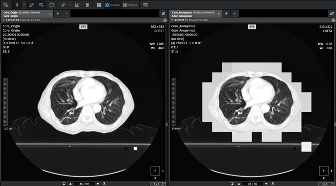Click the right chevron next to Core_Origin tab
Viewport: 336px width, 186px height.
[x=66, y=13]
